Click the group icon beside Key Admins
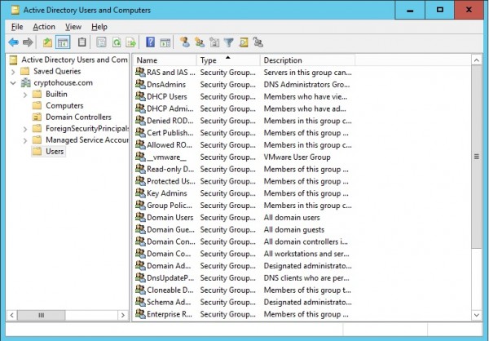489x341 pixels. coord(140,193)
